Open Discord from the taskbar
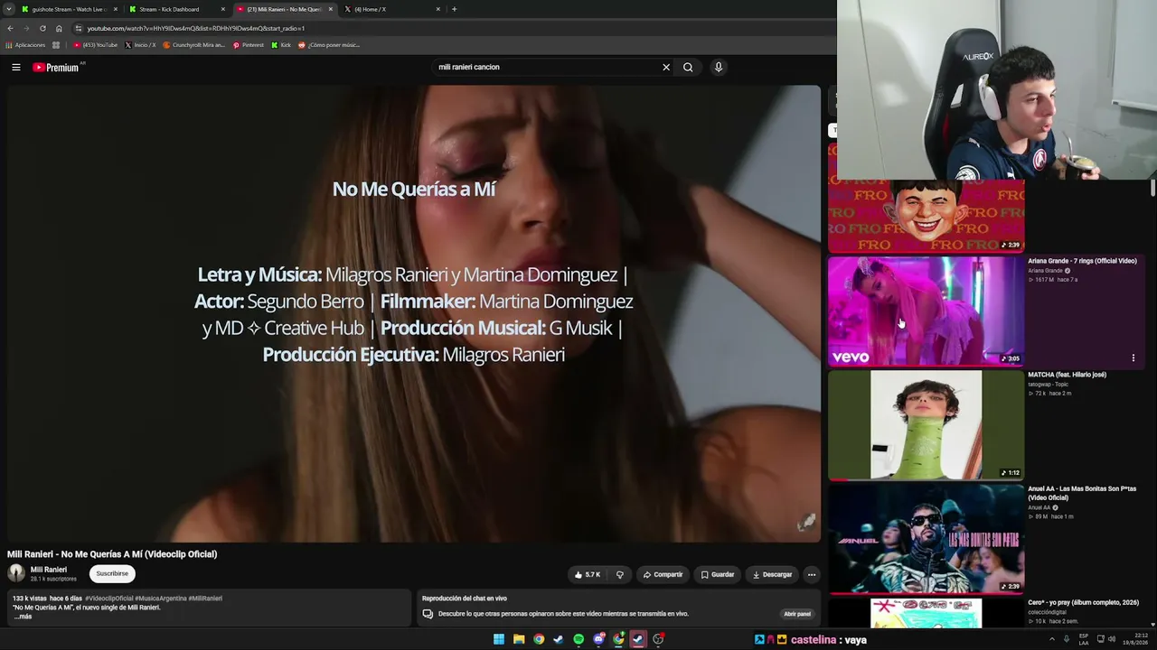The width and height of the screenshot is (1157, 650). coord(598,639)
